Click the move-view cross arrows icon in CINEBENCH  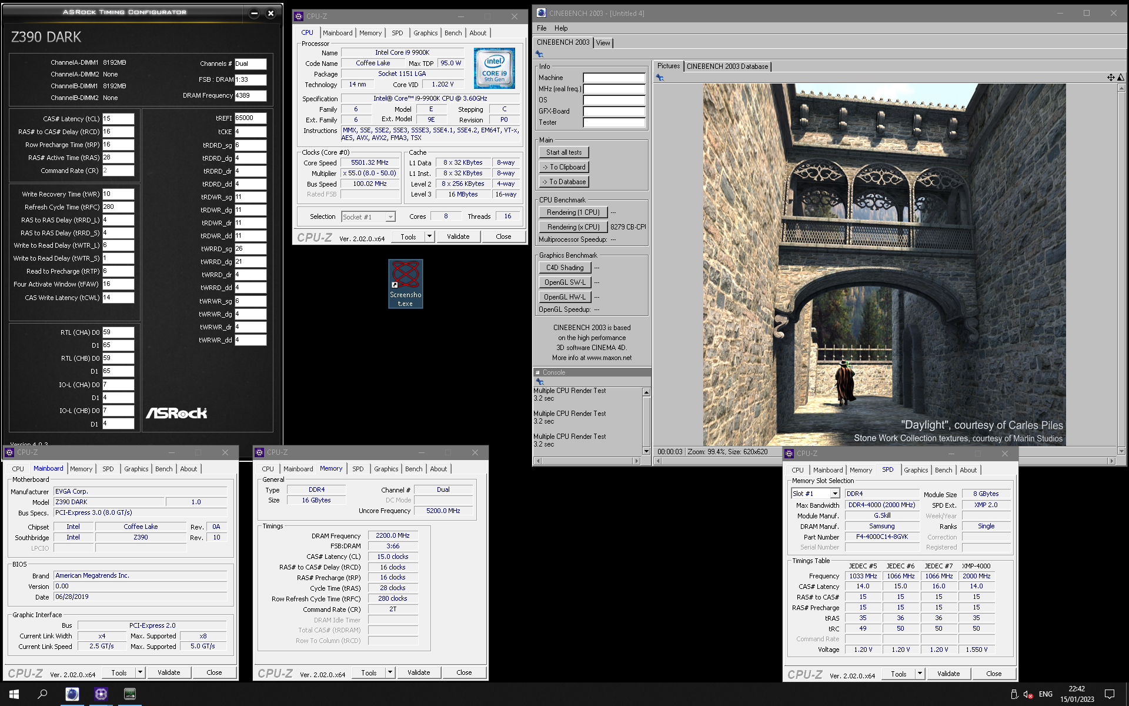click(1111, 77)
